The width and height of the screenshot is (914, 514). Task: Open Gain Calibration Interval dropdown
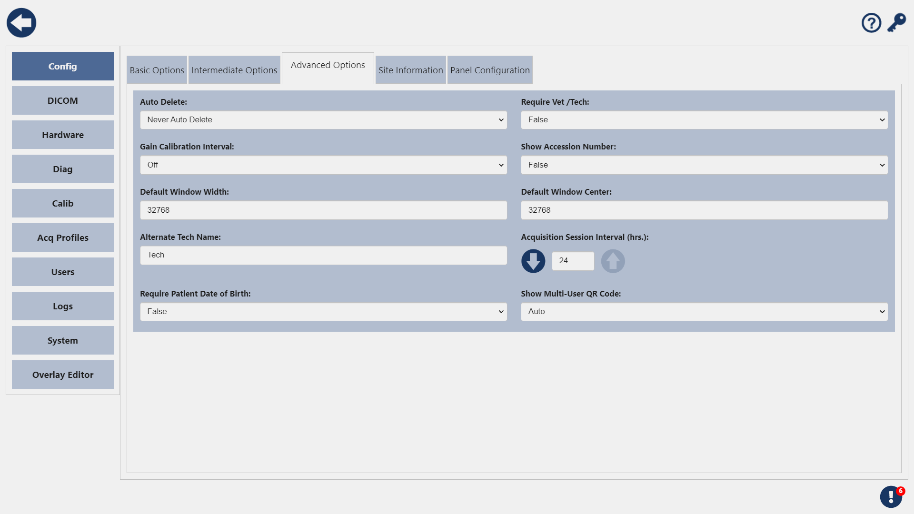[324, 165]
